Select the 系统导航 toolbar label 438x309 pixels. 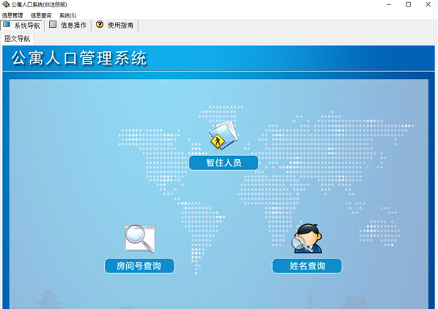click(x=27, y=26)
